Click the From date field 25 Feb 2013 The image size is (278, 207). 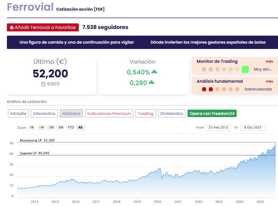click(x=218, y=127)
